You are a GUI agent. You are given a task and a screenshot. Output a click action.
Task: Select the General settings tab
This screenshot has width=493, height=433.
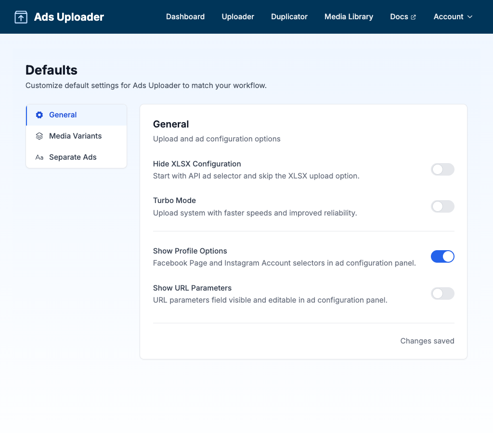pyautogui.click(x=63, y=115)
